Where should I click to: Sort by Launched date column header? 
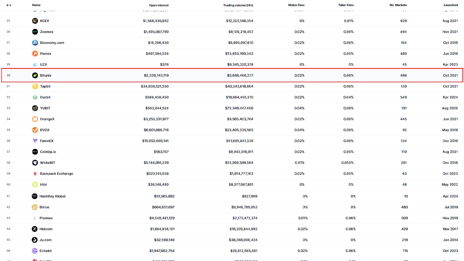coord(450,5)
